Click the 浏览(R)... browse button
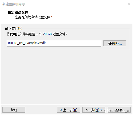The width and height of the screenshot is (133, 115). 115,43
